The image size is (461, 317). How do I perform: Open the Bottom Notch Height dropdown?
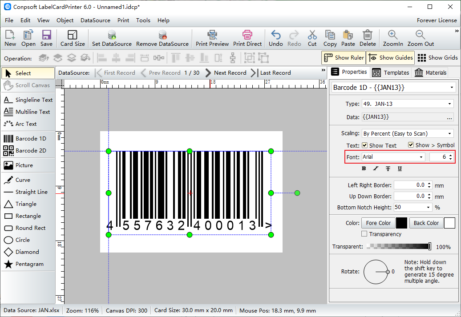[x=429, y=208]
